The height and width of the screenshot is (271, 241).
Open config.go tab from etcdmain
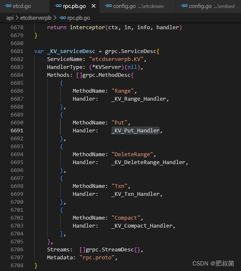point(137,6)
